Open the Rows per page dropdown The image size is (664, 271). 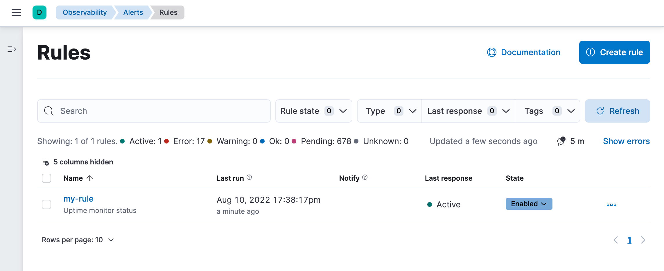[78, 240]
